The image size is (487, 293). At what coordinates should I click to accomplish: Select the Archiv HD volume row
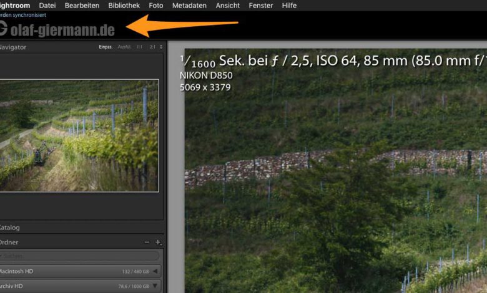(x=80, y=286)
